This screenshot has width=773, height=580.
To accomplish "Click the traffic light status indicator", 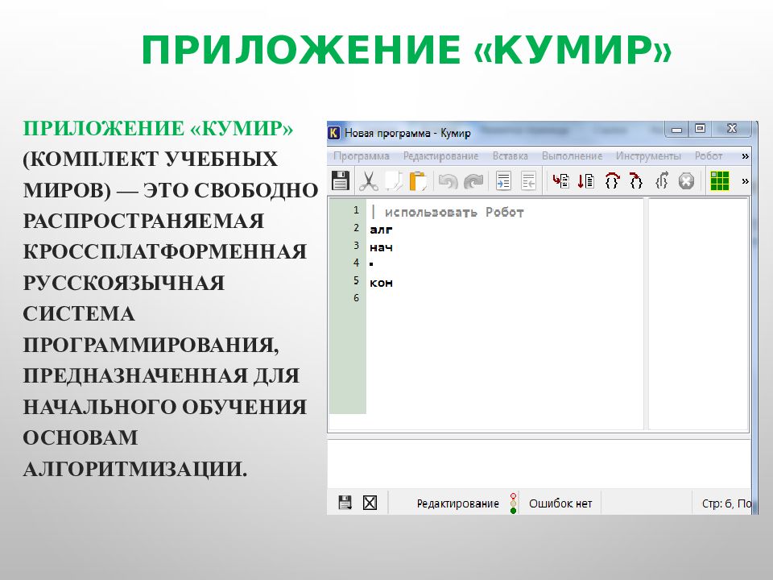I will tap(513, 503).
